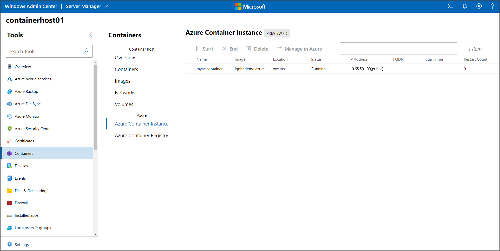This screenshot has width=500, height=251.
Task: Open Azure File Sync via its icon
Action: point(9,104)
